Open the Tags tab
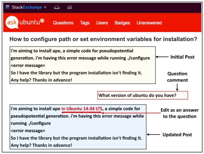 coord(85,23)
